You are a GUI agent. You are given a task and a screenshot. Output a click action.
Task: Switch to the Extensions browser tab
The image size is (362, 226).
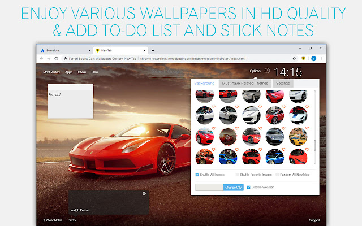coord(64,50)
